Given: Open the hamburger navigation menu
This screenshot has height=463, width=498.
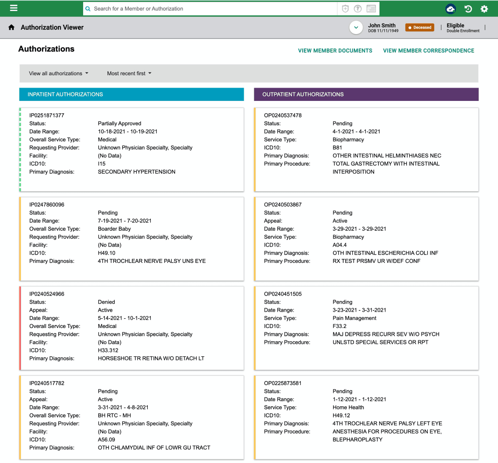Looking at the screenshot, I should click(14, 8).
